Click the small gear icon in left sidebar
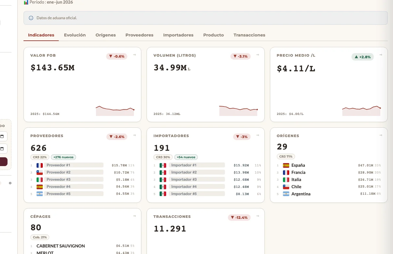393x254 pixels. click(10, 183)
